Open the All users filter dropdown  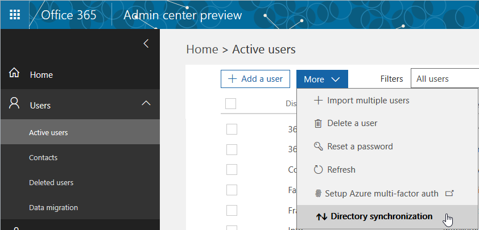[445, 79]
